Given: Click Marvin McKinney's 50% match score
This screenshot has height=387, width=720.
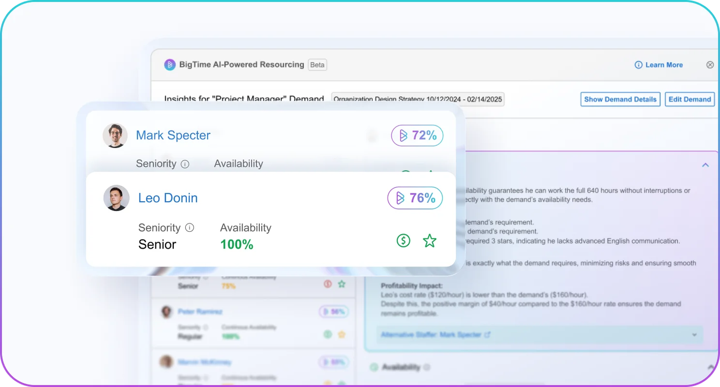Looking at the screenshot, I should pos(334,362).
